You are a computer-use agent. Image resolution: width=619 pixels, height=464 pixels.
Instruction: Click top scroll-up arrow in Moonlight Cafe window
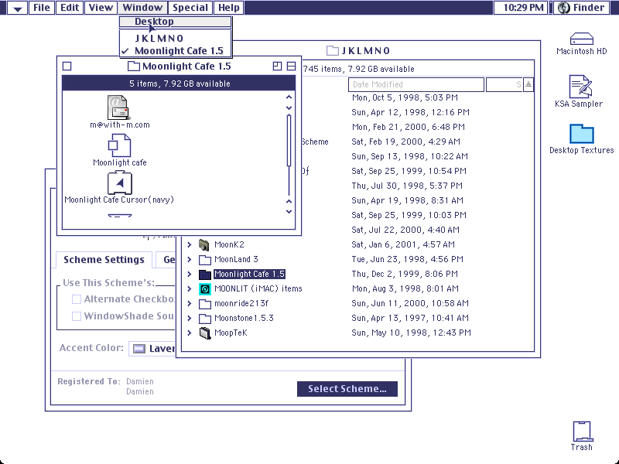tap(289, 97)
